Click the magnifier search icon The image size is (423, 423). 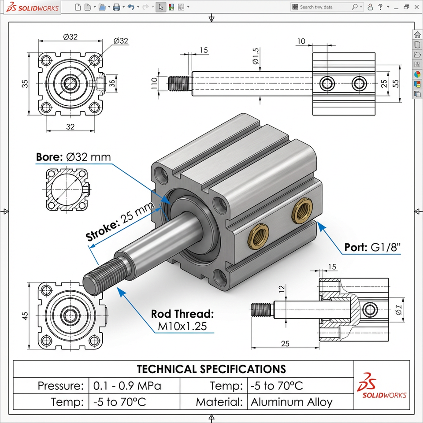click(x=355, y=7)
